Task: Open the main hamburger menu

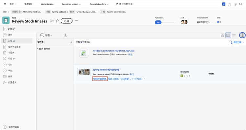Action: pyautogui.click(x=5, y=4)
